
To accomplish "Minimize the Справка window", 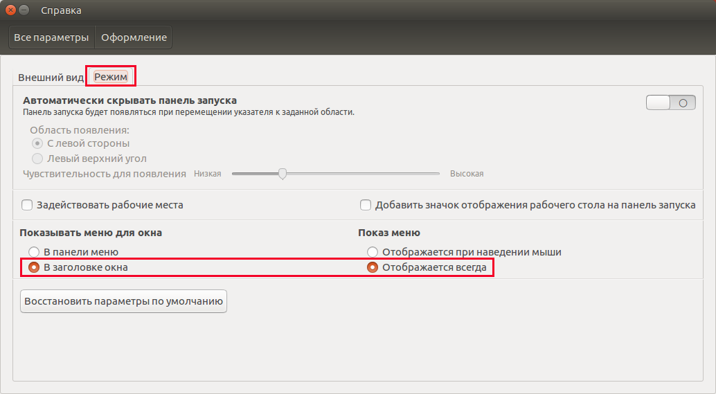I will (x=24, y=10).
